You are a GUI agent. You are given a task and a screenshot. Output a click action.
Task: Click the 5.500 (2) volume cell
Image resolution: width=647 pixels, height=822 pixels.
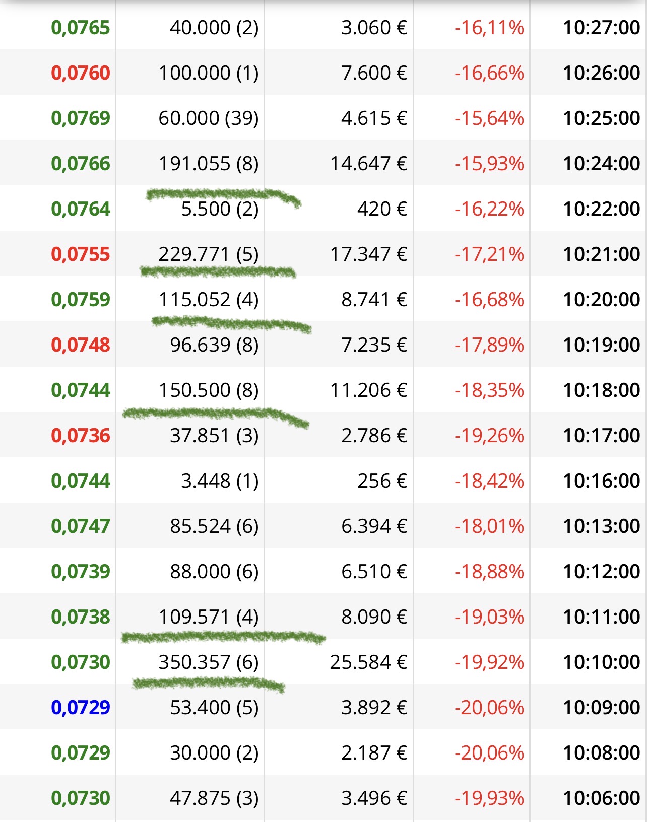coord(220,209)
